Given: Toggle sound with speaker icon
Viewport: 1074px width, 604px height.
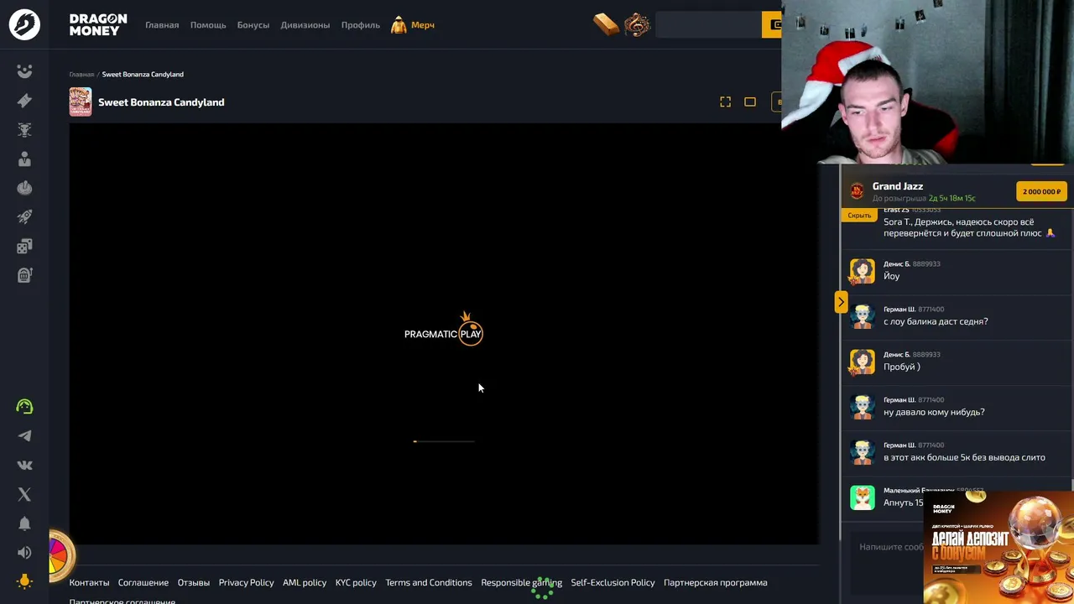Looking at the screenshot, I should pyautogui.click(x=24, y=553).
